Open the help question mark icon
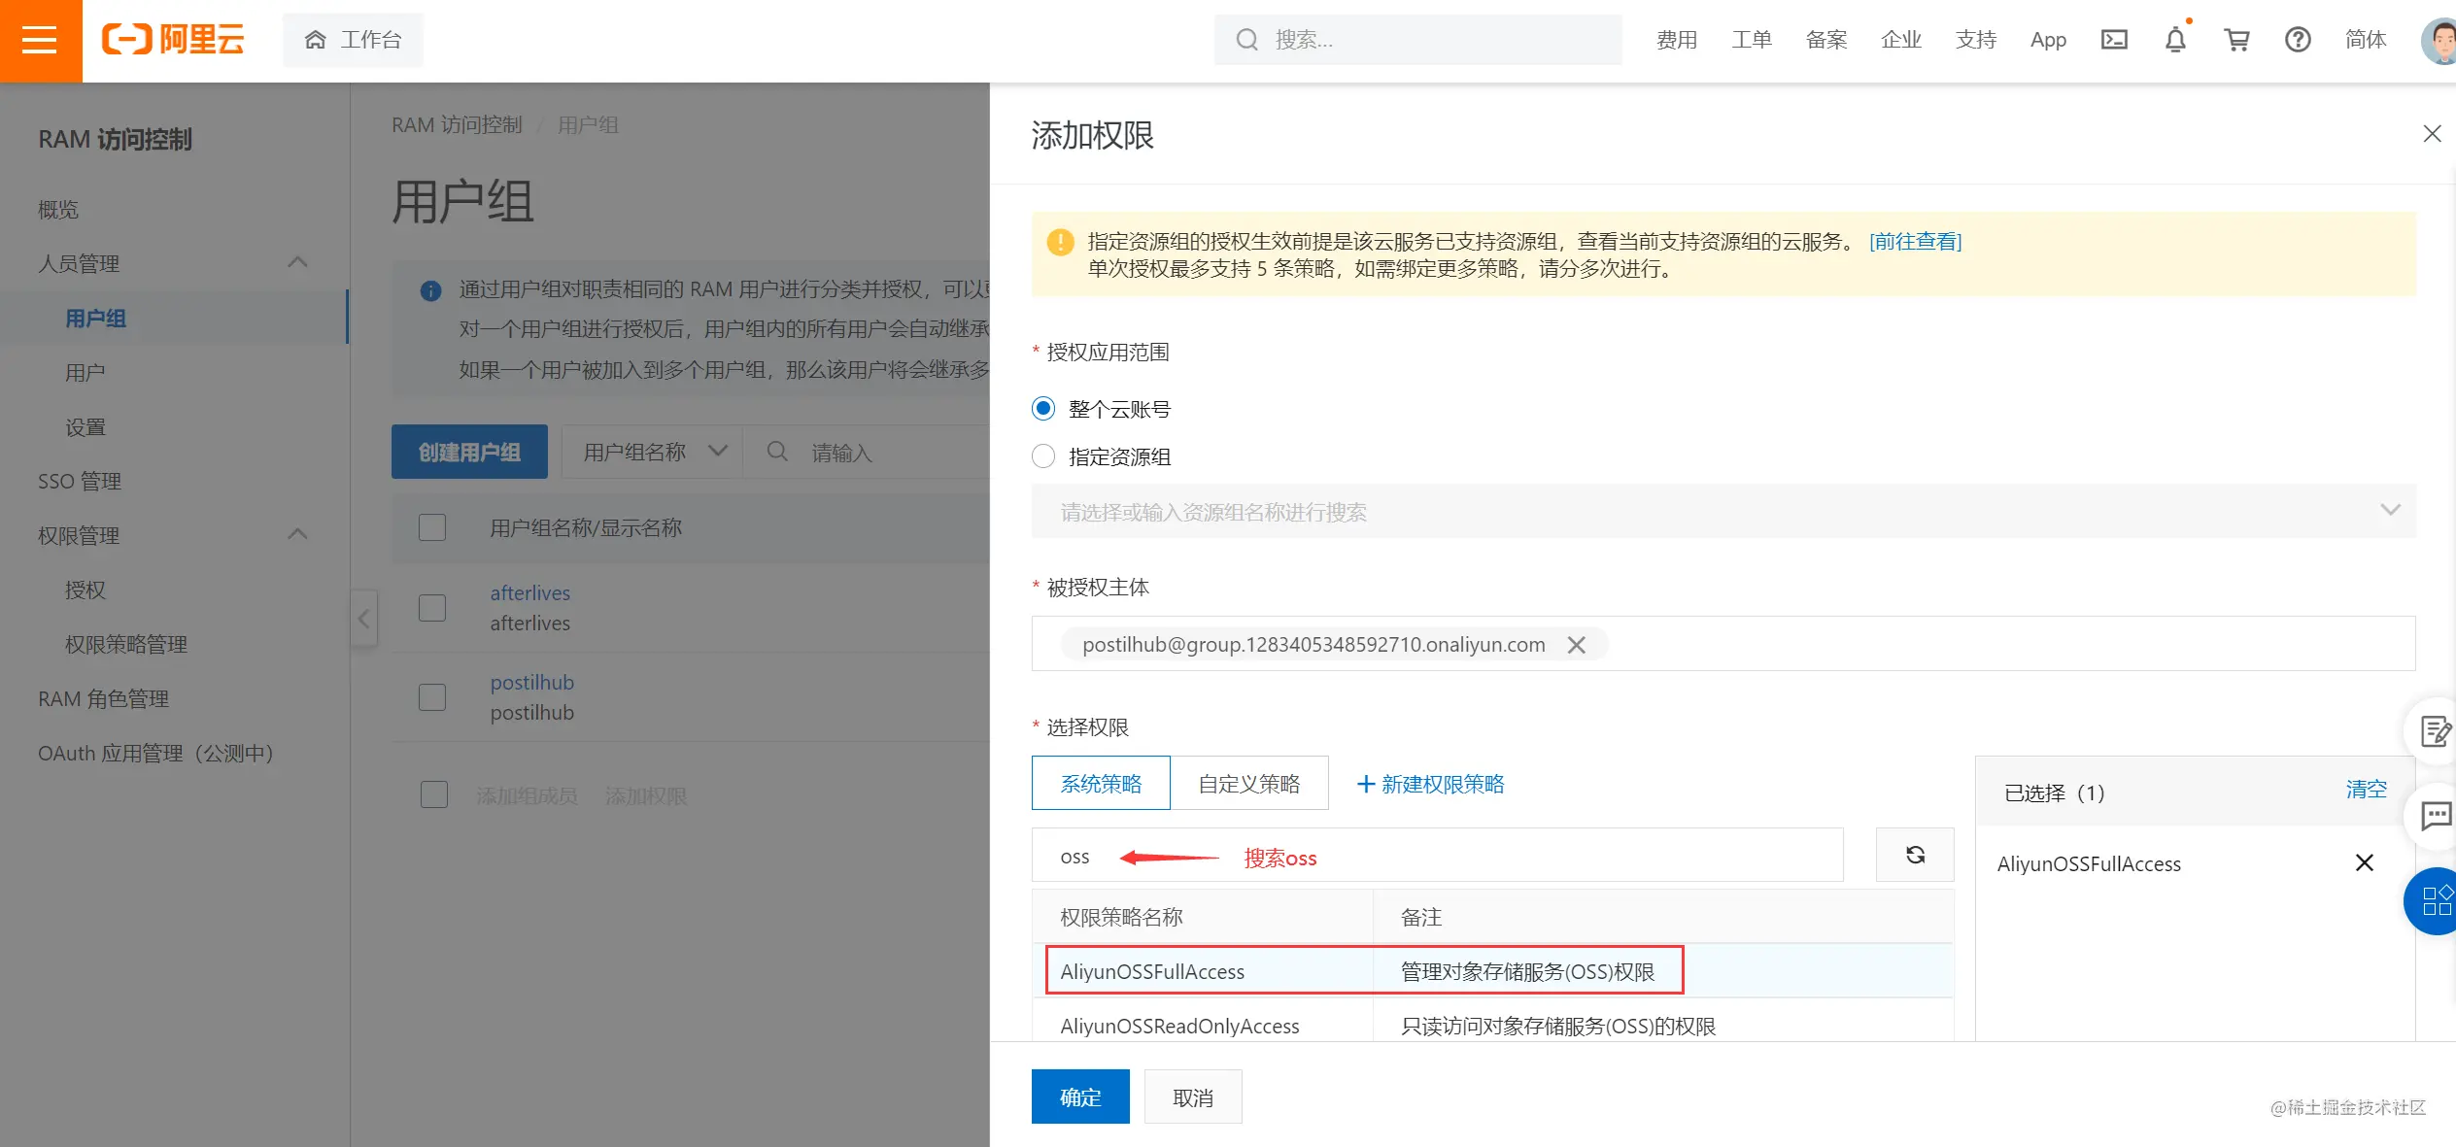 tap(2298, 40)
